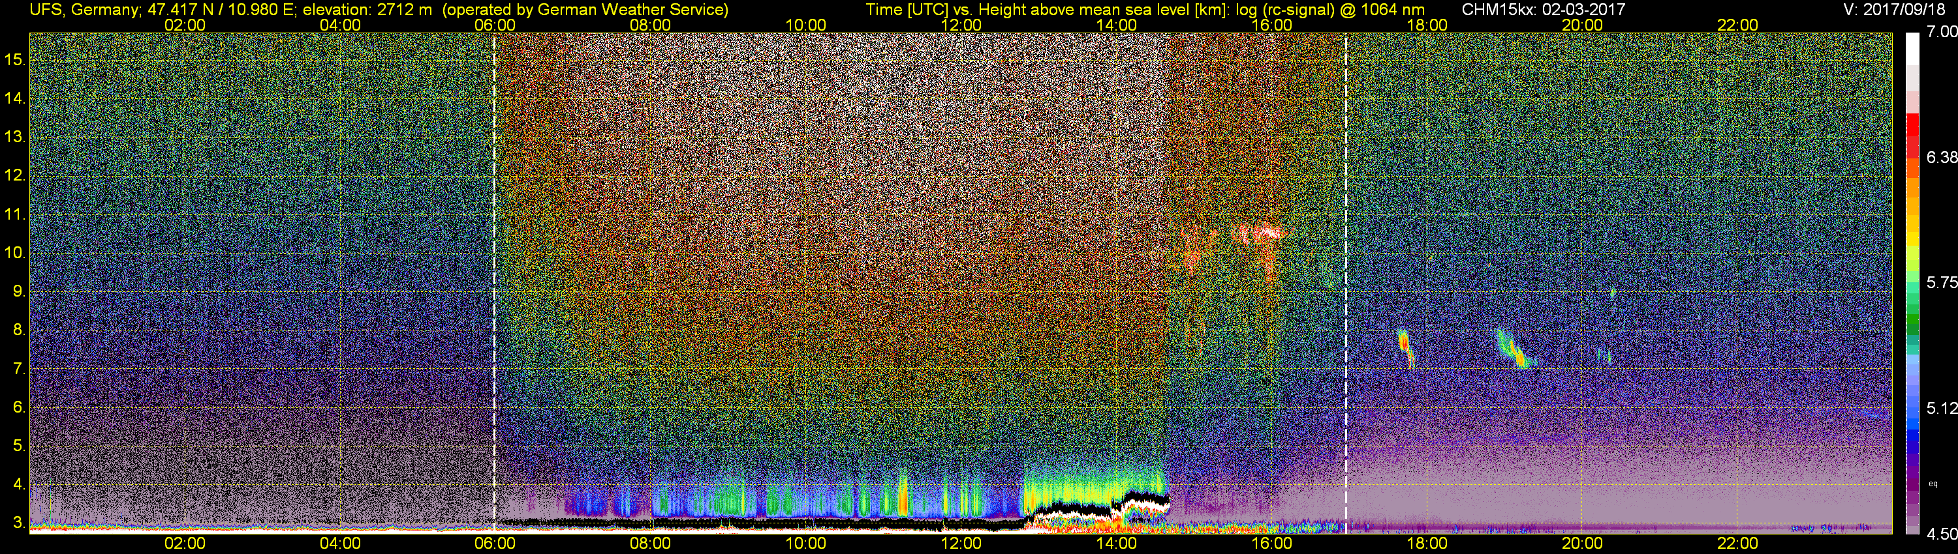
Task: Click "08:00" on the bottom time axis
Action: click(x=651, y=544)
